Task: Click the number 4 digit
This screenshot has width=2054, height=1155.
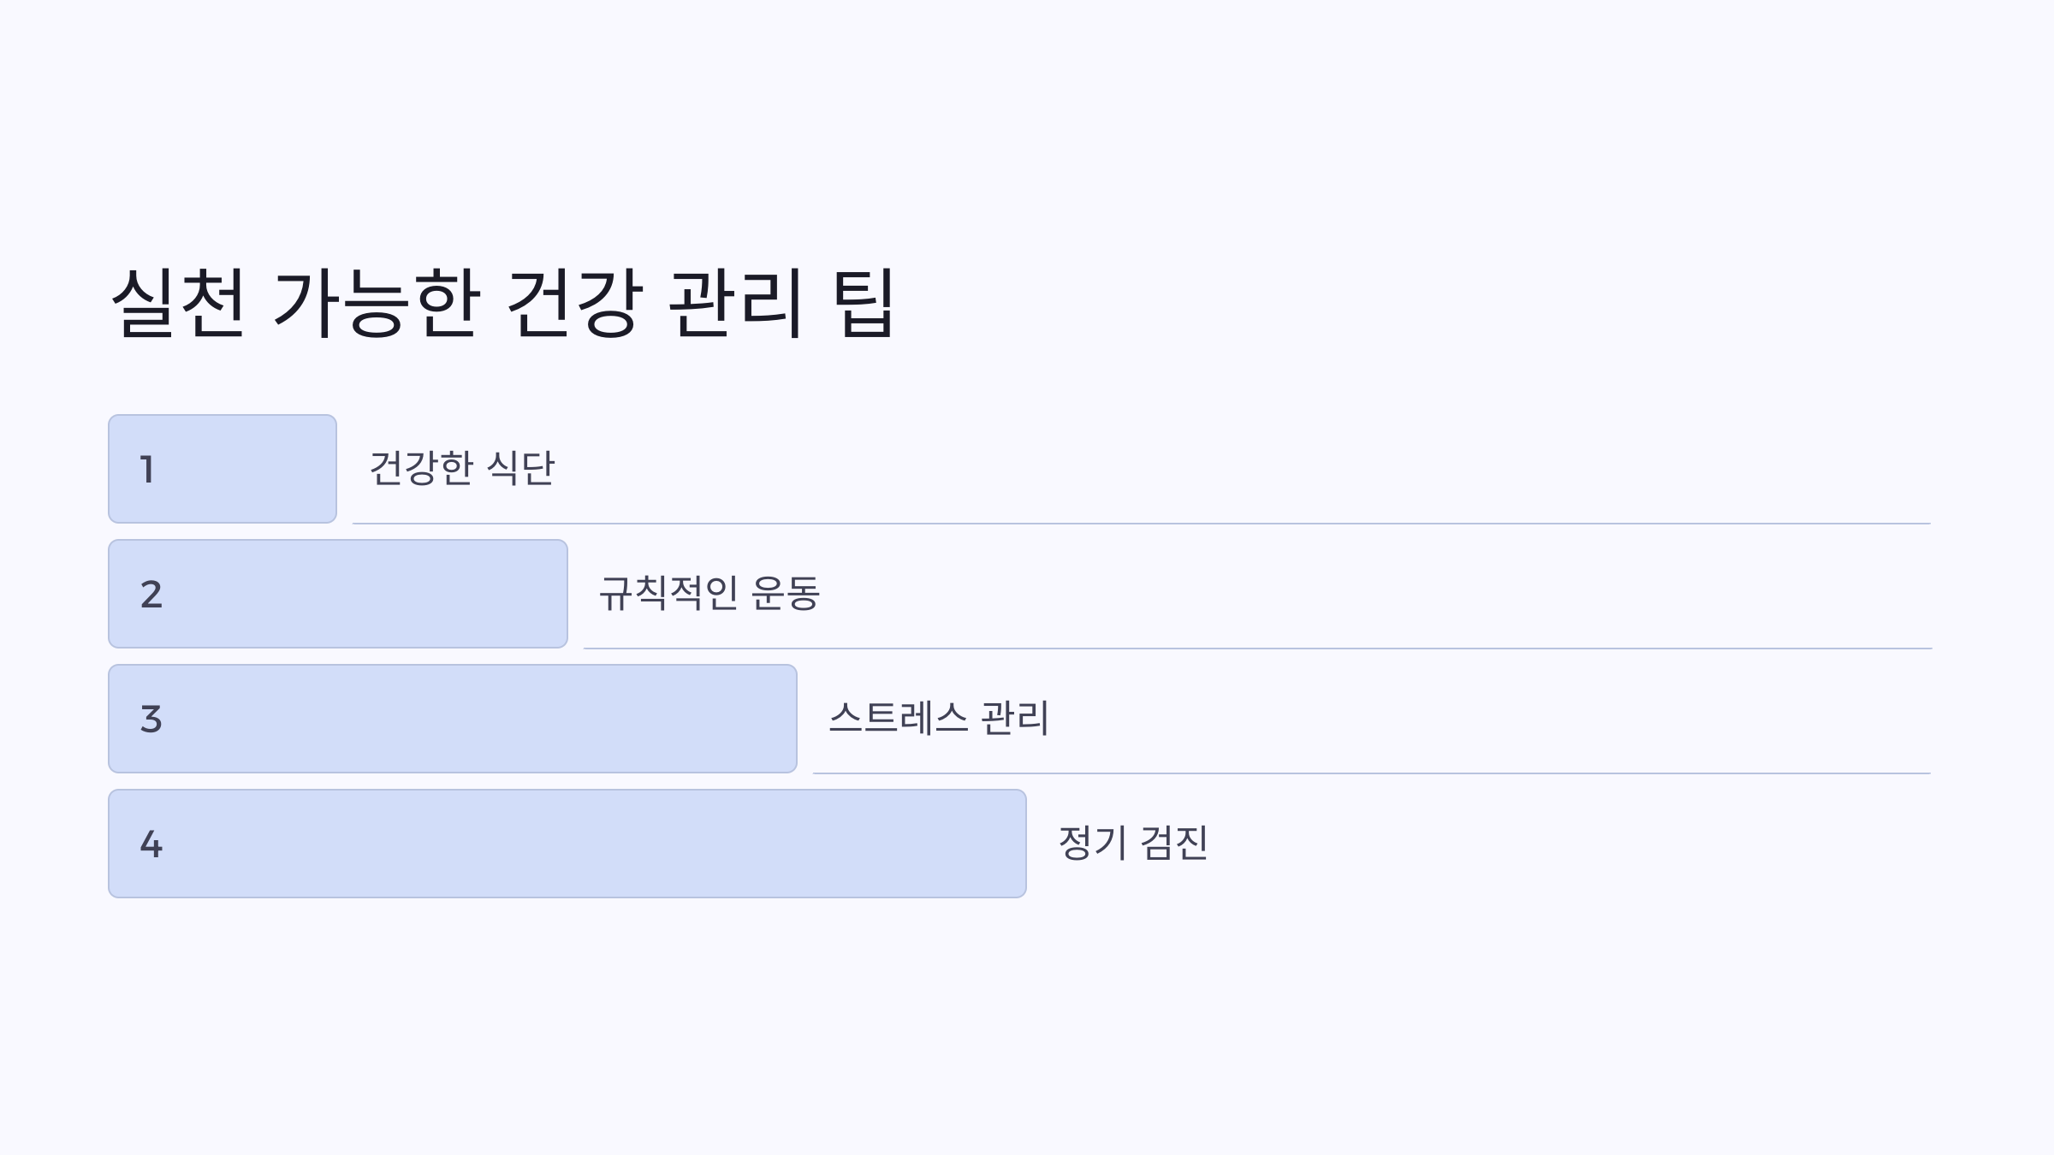Action: [x=151, y=844]
